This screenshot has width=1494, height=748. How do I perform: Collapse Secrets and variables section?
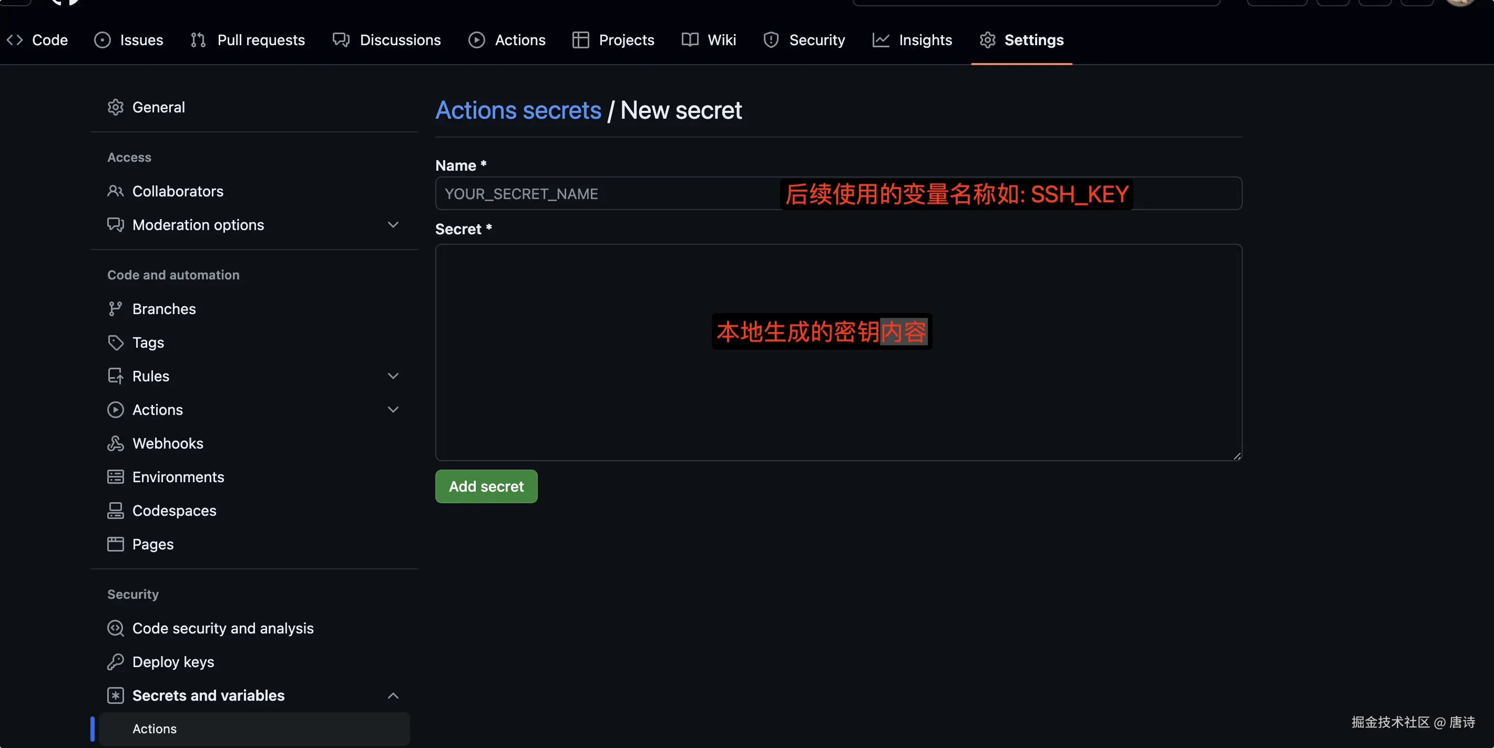pyautogui.click(x=393, y=695)
